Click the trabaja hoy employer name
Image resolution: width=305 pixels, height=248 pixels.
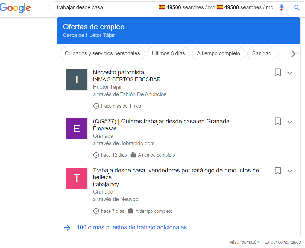[106, 184]
